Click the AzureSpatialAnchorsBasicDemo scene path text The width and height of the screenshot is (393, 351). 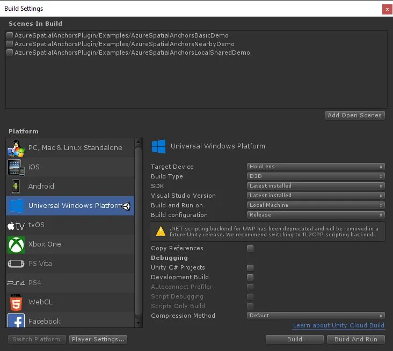coord(121,35)
